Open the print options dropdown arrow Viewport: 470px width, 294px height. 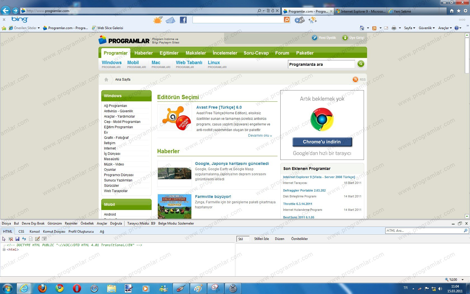[x=400, y=28]
